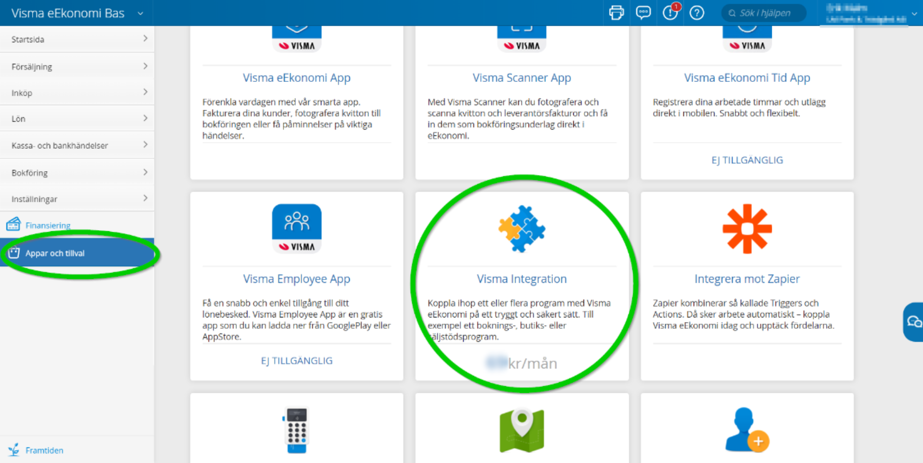
Task: Open the Integrera mot Zapier title link
Action: point(747,279)
